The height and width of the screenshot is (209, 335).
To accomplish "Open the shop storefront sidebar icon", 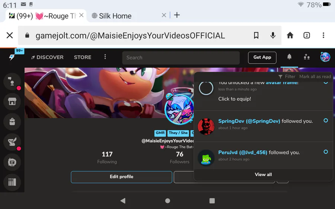I will (12, 102).
